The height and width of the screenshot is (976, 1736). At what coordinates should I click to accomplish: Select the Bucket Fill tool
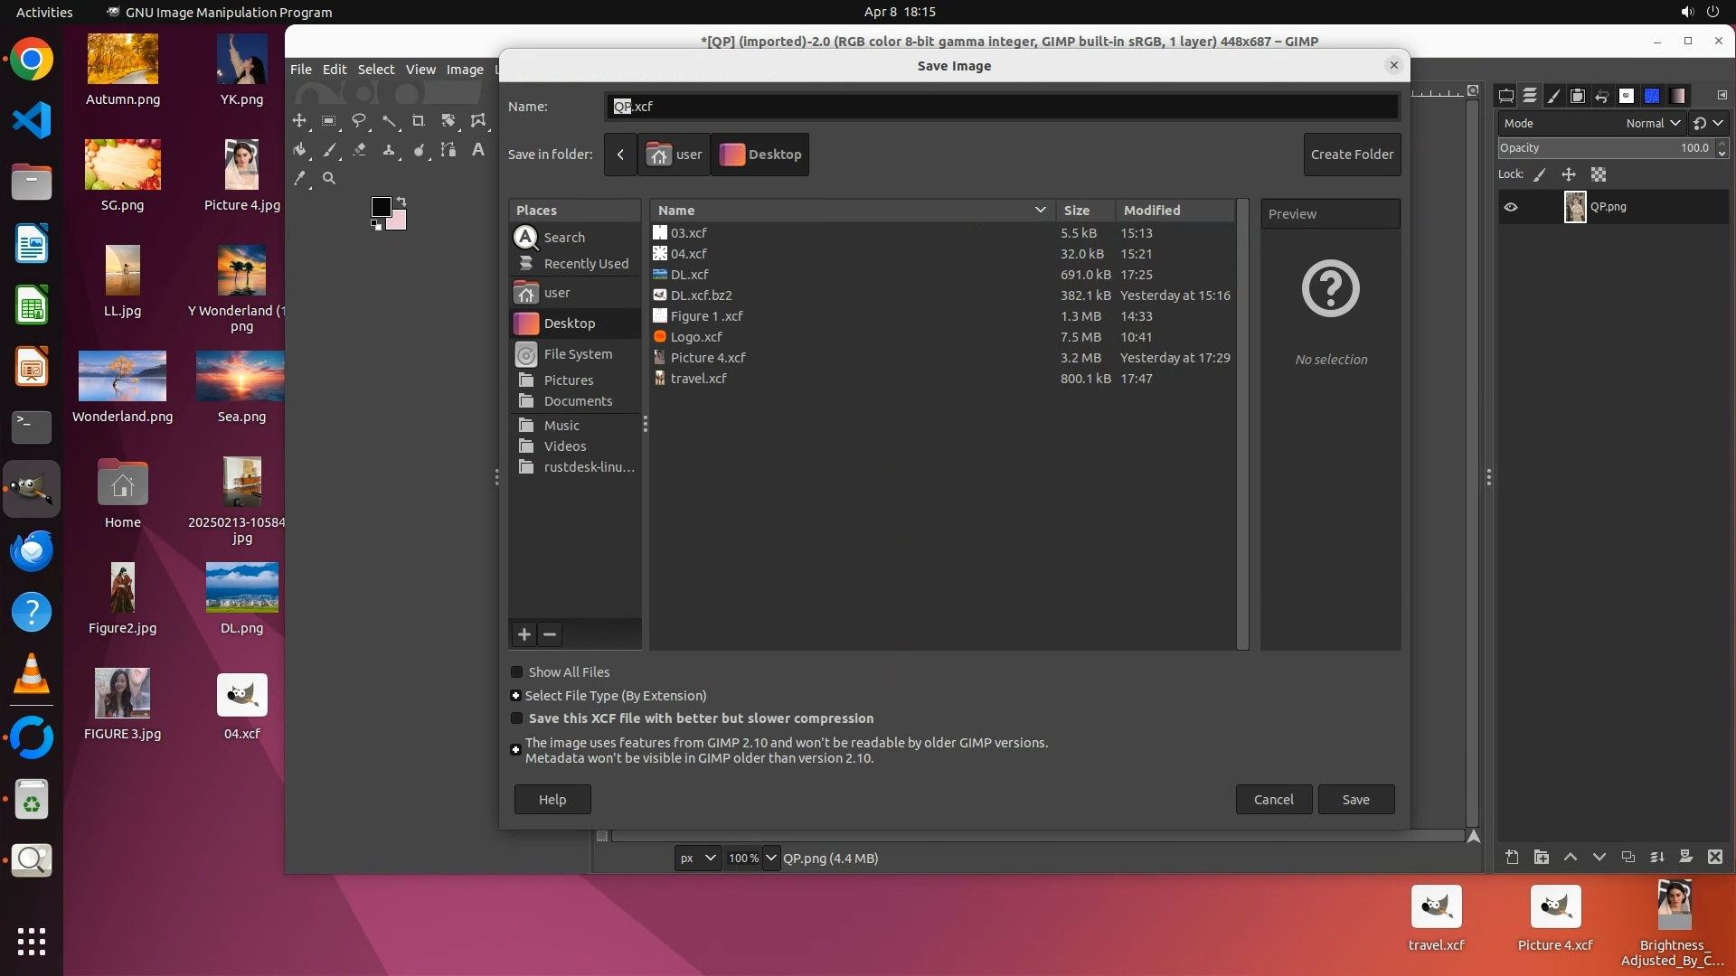(300, 150)
